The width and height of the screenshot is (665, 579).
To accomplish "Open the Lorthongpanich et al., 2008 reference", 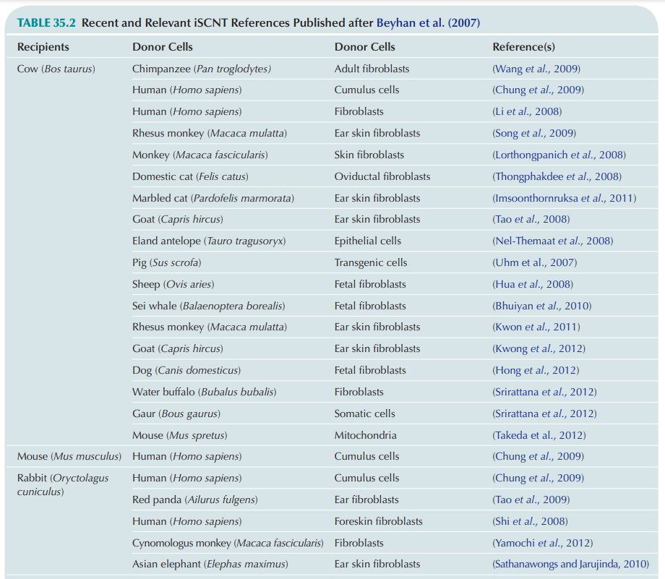I will tap(559, 155).
